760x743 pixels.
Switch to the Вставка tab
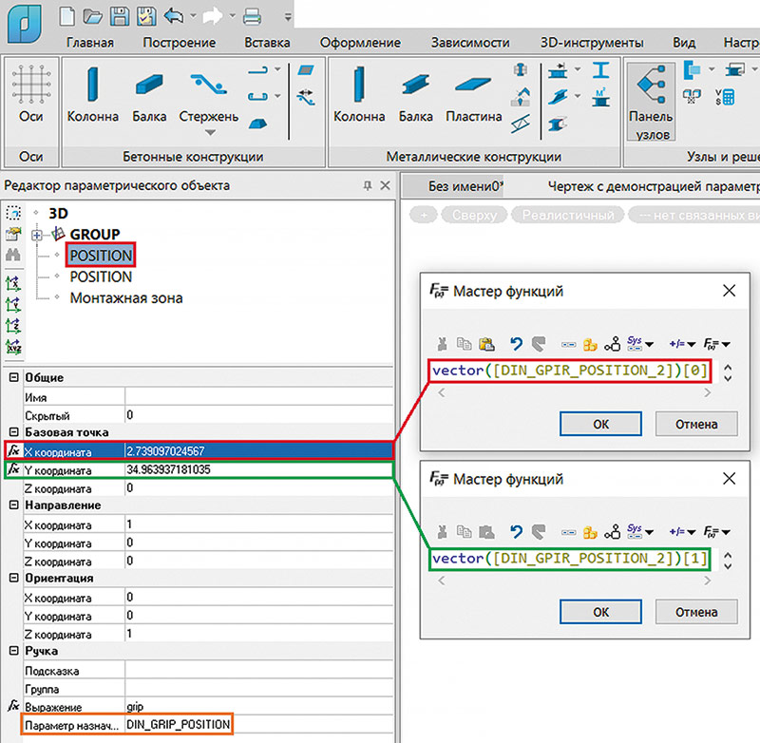click(267, 43)
